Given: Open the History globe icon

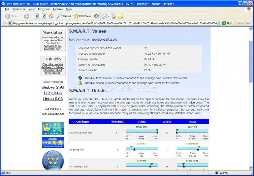Looking at the screenshot, I should tap(96, 16).
